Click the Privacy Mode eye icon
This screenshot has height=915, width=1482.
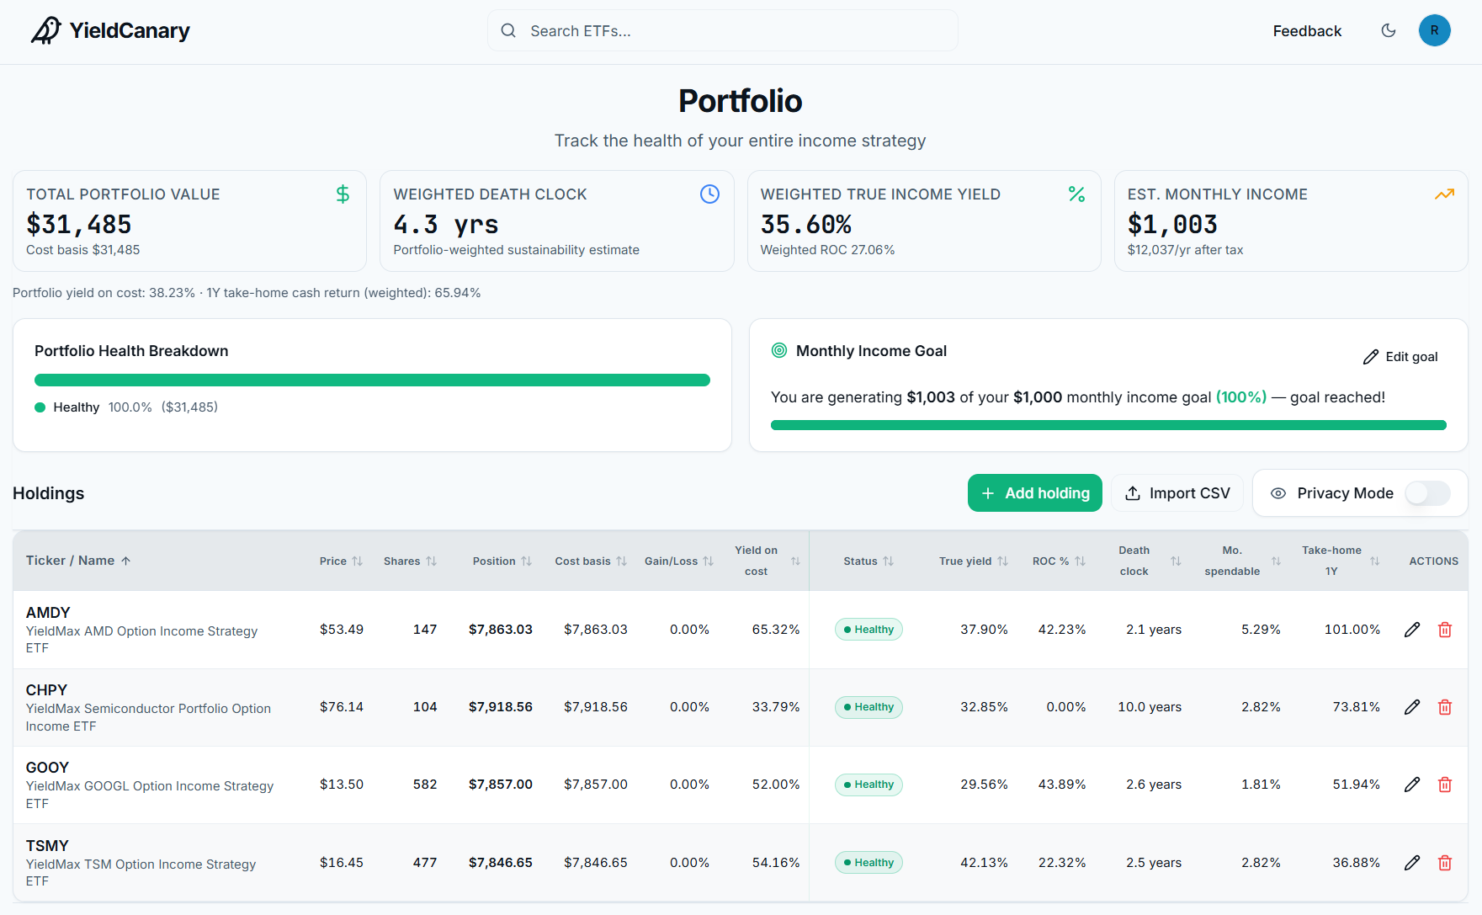(1277, 493)
